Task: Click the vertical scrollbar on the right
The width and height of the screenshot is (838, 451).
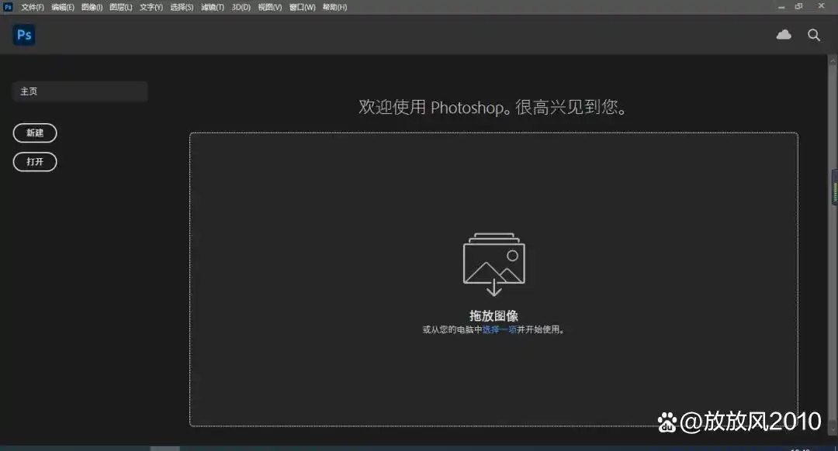Action: [833, 246]
